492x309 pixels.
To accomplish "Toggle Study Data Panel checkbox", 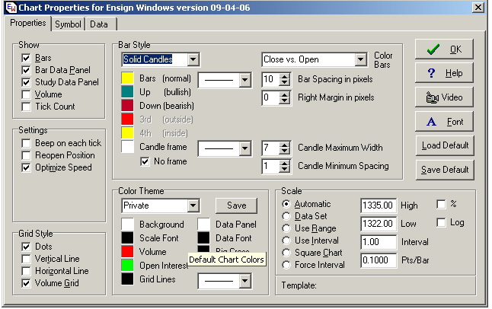I will tap(26, 82).
